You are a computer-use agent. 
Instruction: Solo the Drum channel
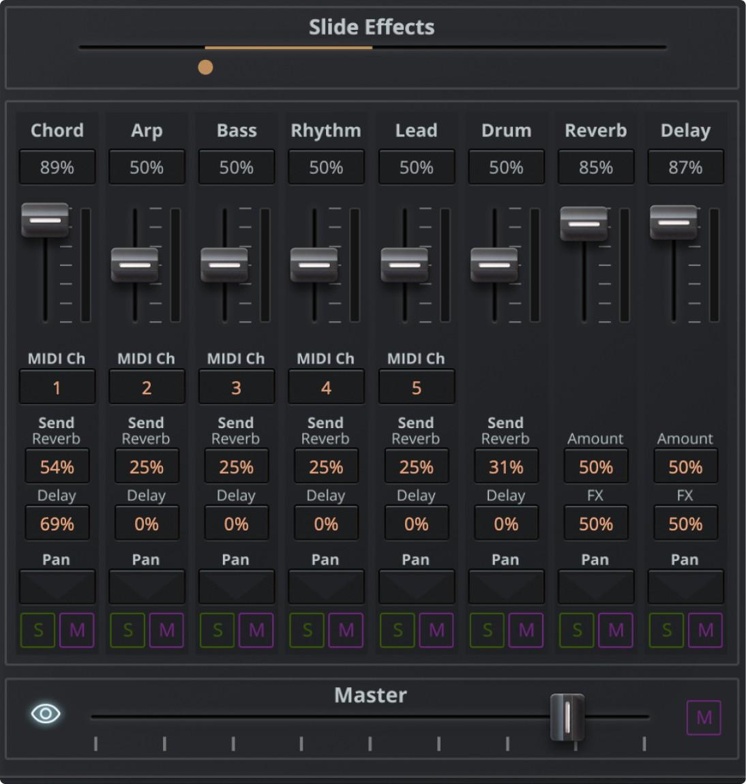tap(487, 630)
